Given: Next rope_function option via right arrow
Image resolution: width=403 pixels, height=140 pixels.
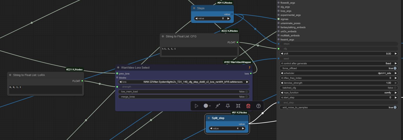Looking at the screenshot, I should [x=396, y=93].
